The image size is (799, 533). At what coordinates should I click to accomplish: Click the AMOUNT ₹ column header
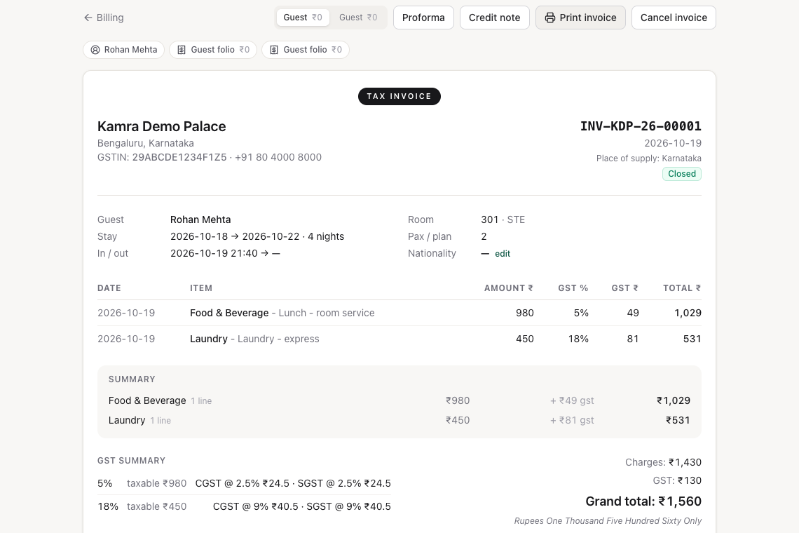[x=509, y=288]
